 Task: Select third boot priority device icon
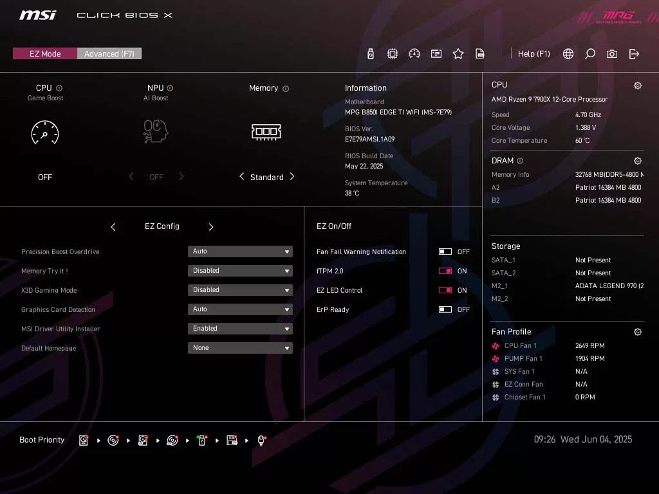(143, 440)
